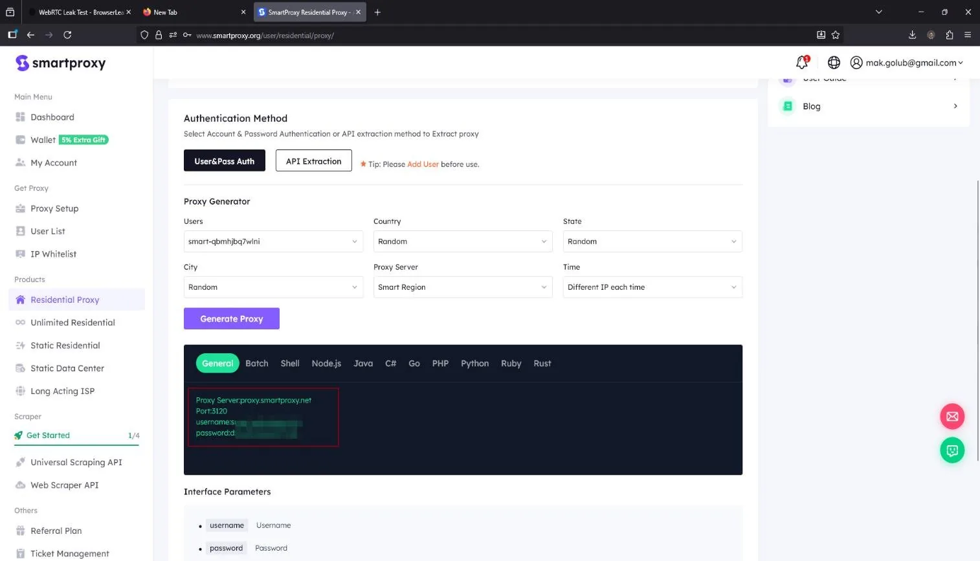This screenshot has width=980, height=561.
Task: Switch to the Shell tab
Action: tap(290, 364)
